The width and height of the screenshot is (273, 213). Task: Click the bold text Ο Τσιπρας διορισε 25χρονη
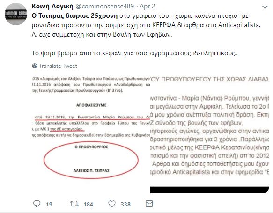(75, 16)
